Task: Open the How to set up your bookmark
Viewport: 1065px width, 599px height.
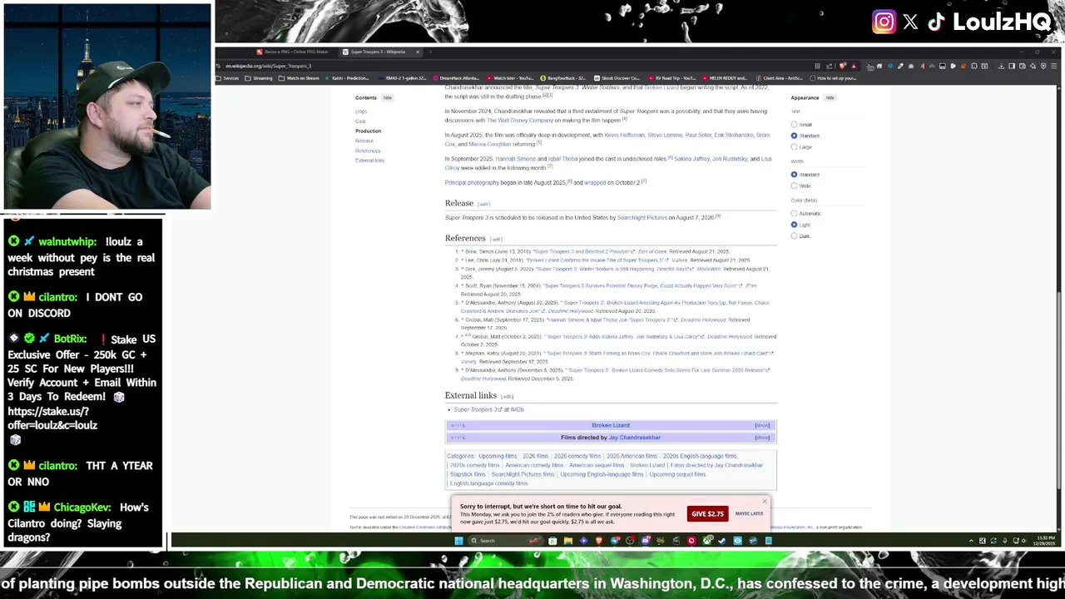Action: [833, 78]
